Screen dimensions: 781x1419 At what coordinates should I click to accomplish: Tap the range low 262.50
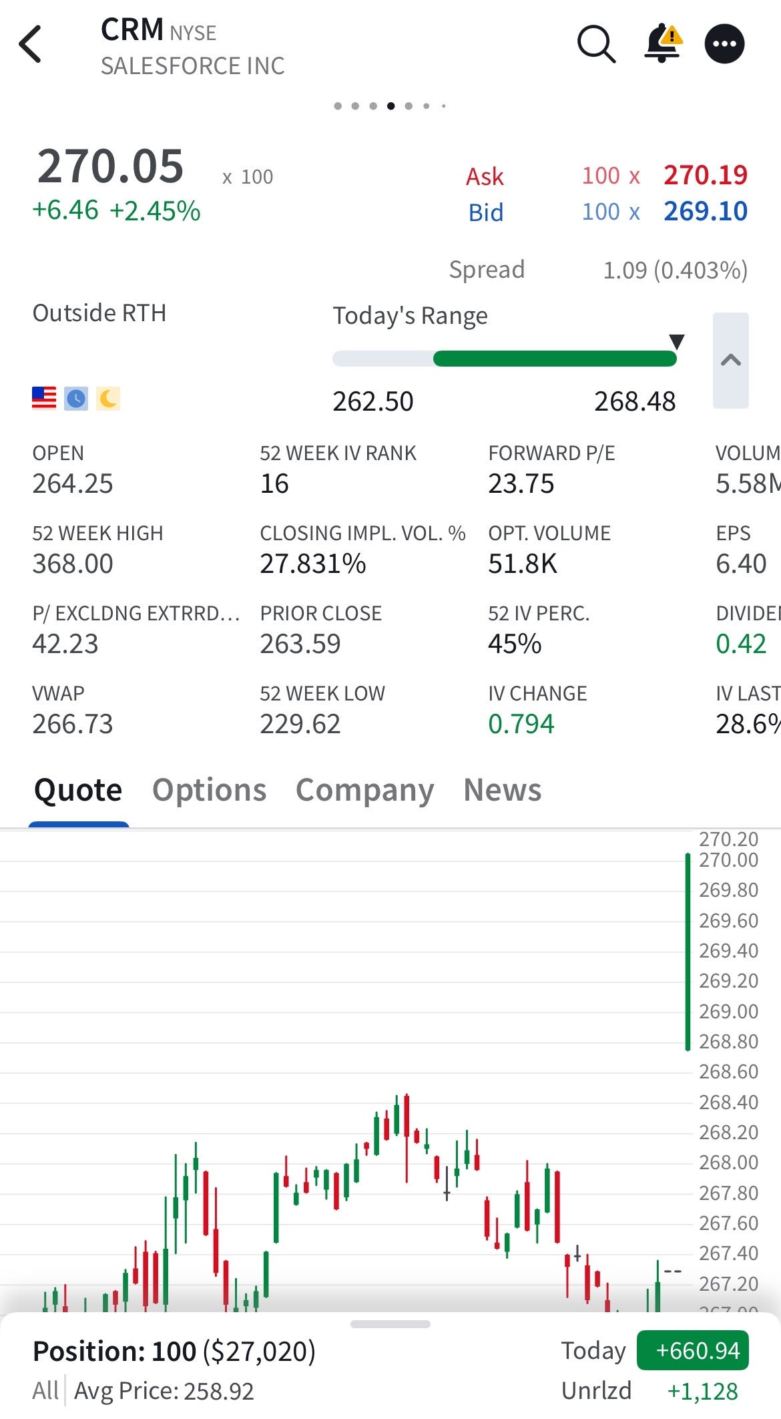[373, 401]
